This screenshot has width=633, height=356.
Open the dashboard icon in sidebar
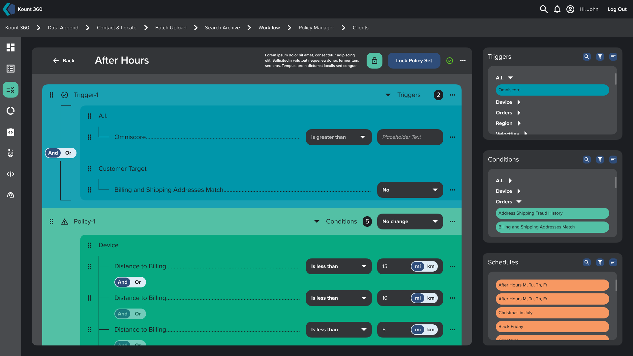click(11, 47)
